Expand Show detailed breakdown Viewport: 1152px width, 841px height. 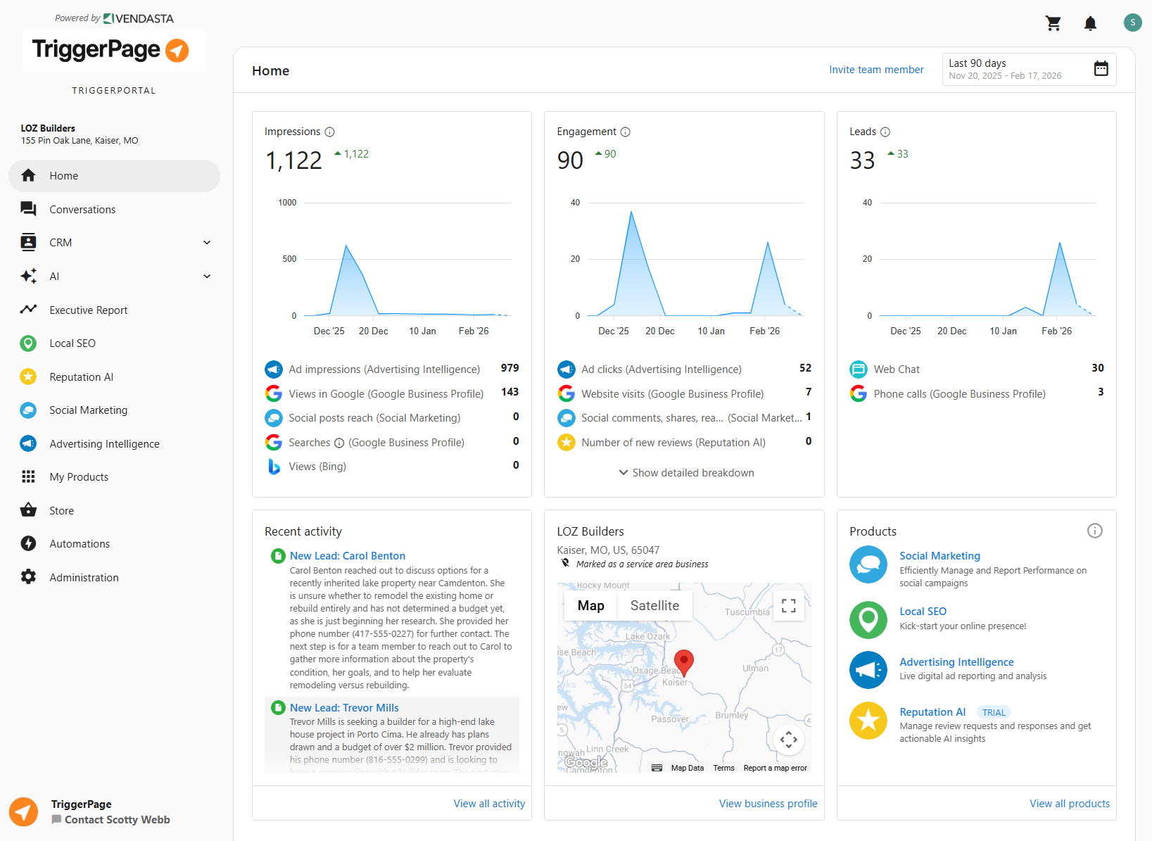tap(686, 473)
